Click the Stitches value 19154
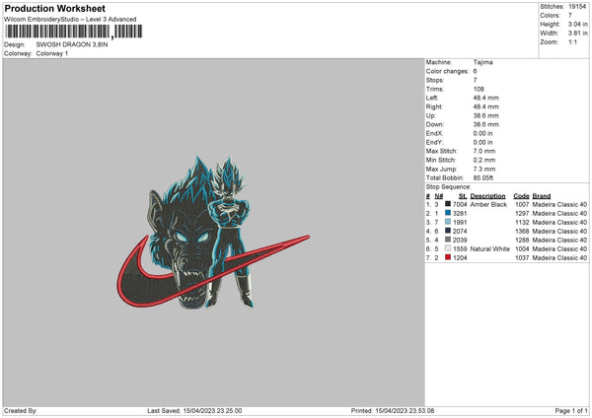Image resolution: width=592 pixels, height=418 pixels. click(577, 7)
